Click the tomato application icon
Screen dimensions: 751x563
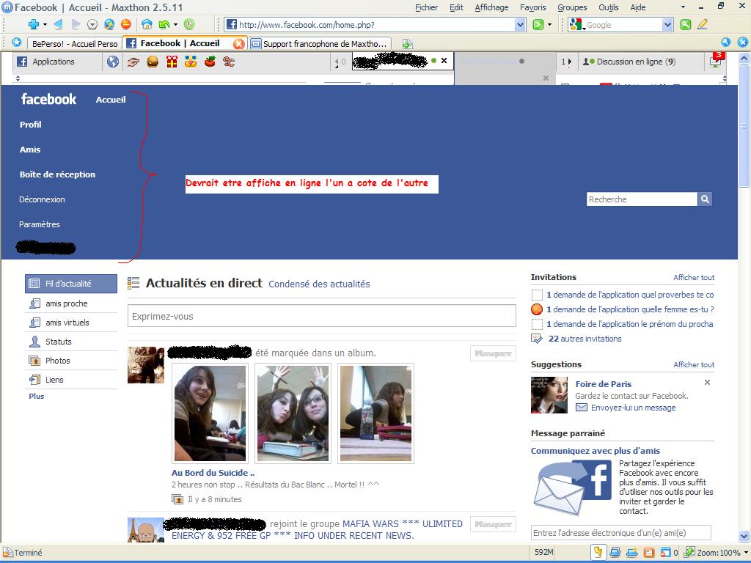210,62
